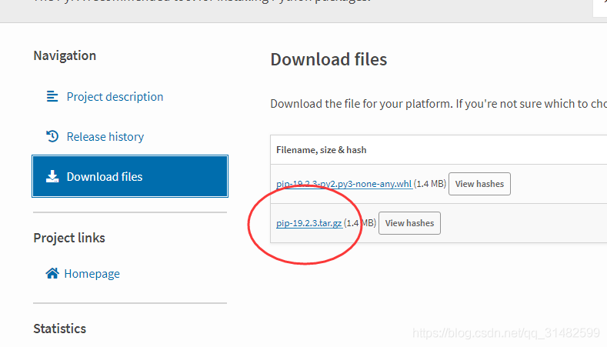Click the 1.4 MB size beside the .whl
This screenshot has width=607, height=347.
tap(429, 184)
